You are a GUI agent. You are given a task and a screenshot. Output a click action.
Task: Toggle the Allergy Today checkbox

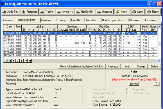point(127,89)
